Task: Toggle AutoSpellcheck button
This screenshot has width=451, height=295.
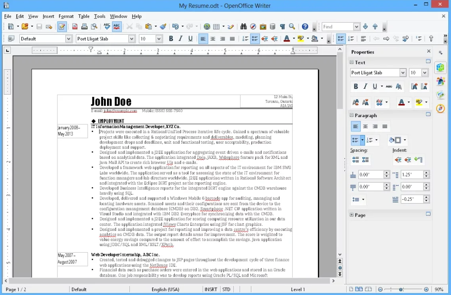Action: tap(117, 27)
